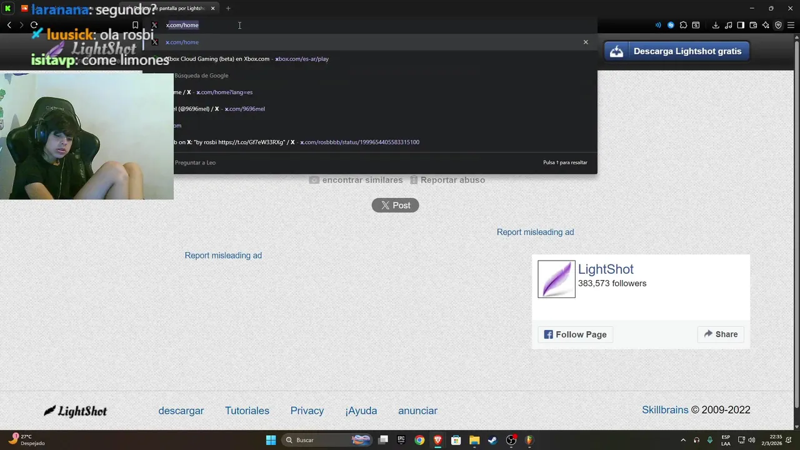Click Report misleading ad under the left ad
The image size is (800, 450).
[x=223, y=256]
